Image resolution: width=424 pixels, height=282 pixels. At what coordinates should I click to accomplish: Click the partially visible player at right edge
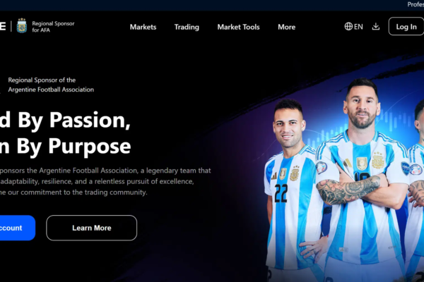415,189
